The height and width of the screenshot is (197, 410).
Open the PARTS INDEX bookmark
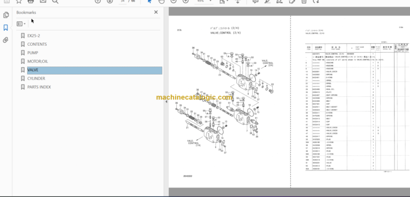click(39, 87)
